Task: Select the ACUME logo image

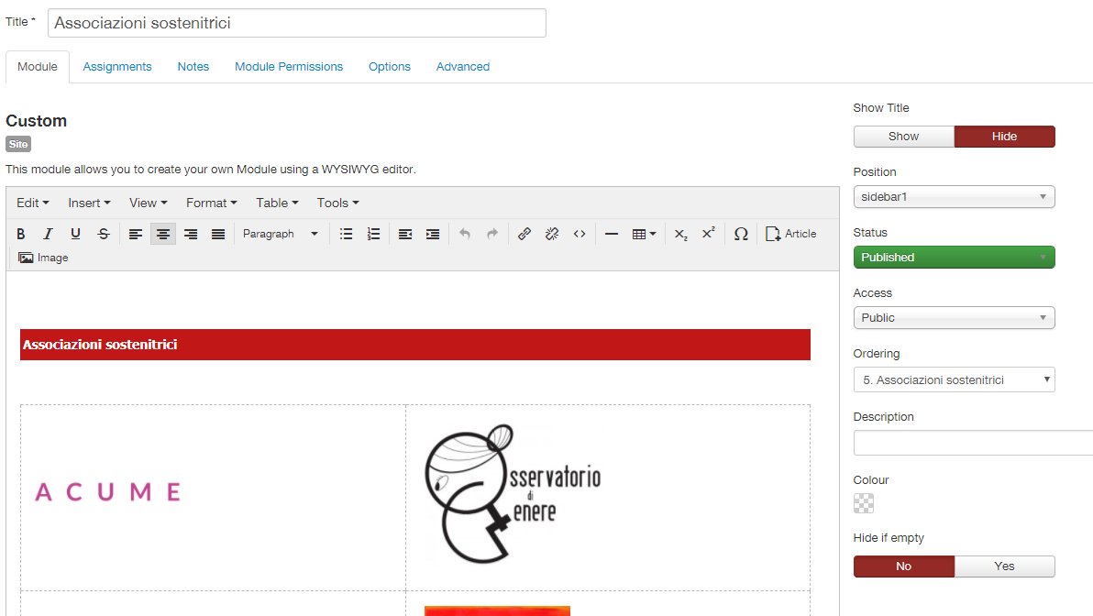Action: pos(108,492)
